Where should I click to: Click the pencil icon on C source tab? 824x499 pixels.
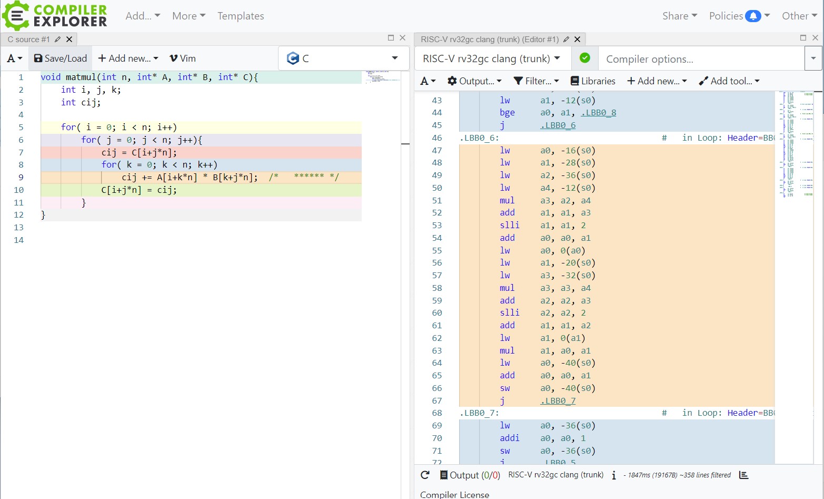coord(57,40)
